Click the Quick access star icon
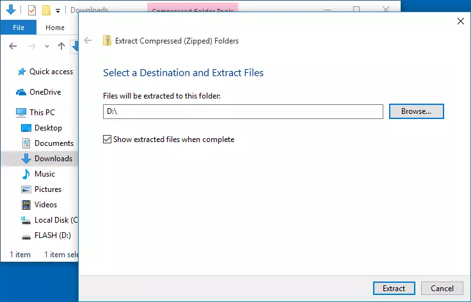471x302 pixels. click(x=21, y=72)
